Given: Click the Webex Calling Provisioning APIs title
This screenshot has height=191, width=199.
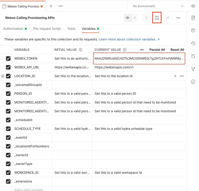Looking at the screenshot, I should click(x=30, y=18).
